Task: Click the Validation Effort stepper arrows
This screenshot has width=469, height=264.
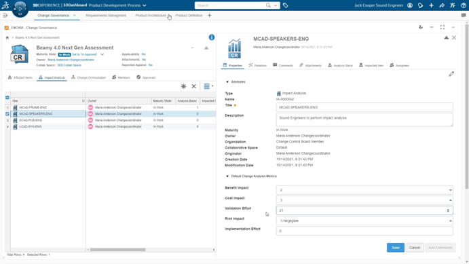Action: 448,210
